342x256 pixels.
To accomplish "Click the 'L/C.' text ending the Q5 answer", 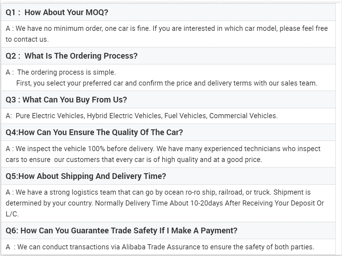I will (12, 214).
